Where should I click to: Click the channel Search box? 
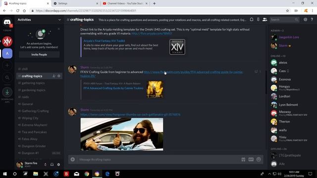[x=284, y=20]
